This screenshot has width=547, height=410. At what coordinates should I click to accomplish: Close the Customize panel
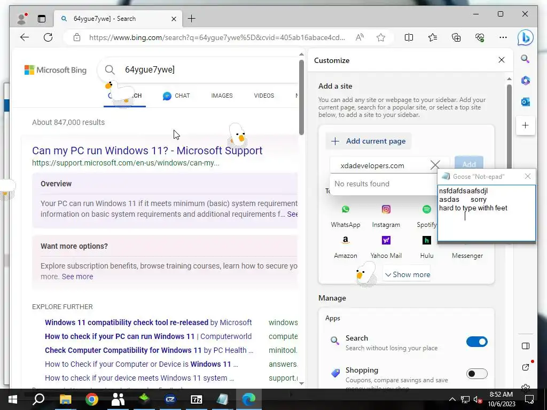502,60
